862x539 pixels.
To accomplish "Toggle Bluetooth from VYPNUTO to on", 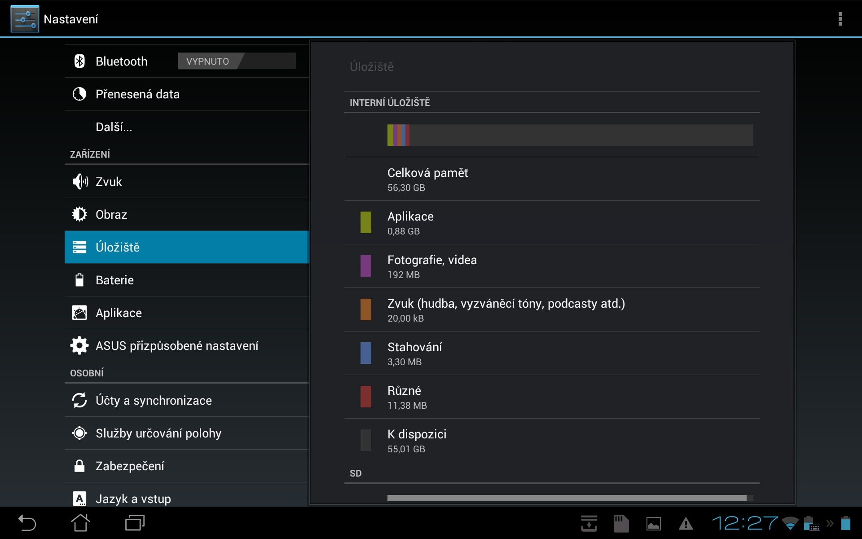I will point(237,61).
